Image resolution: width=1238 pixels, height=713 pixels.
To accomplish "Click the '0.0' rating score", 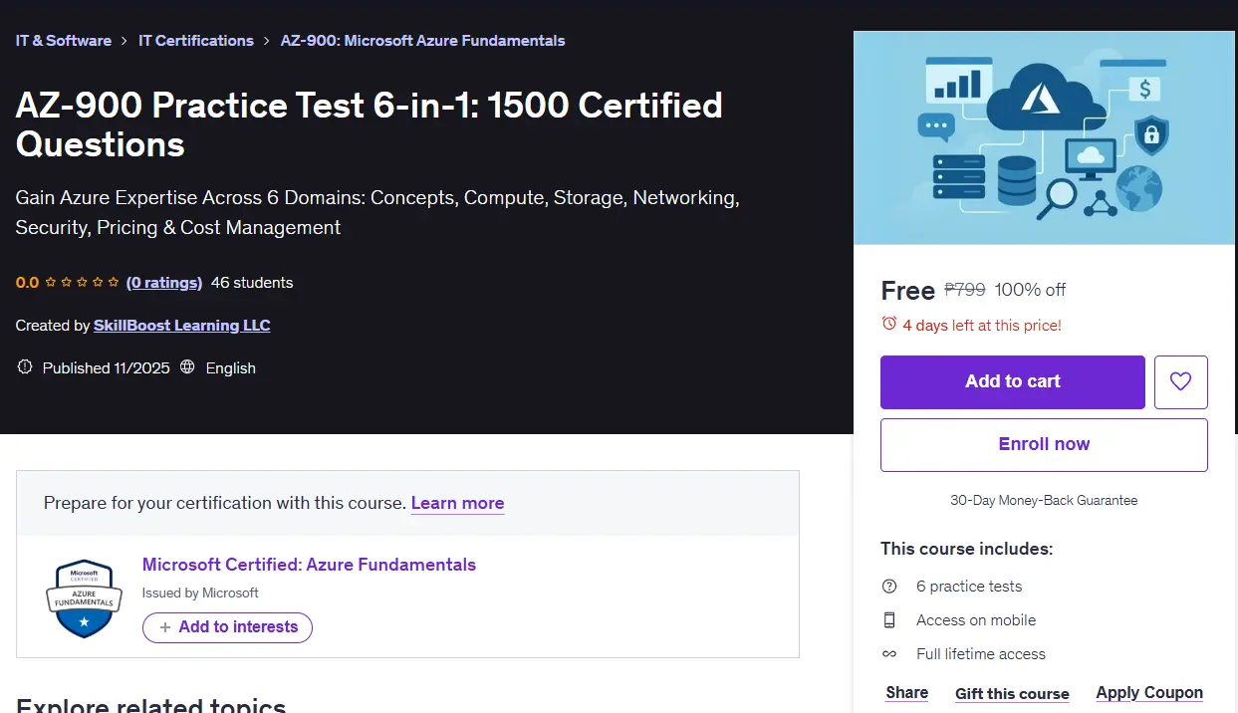I will [27, 283].
